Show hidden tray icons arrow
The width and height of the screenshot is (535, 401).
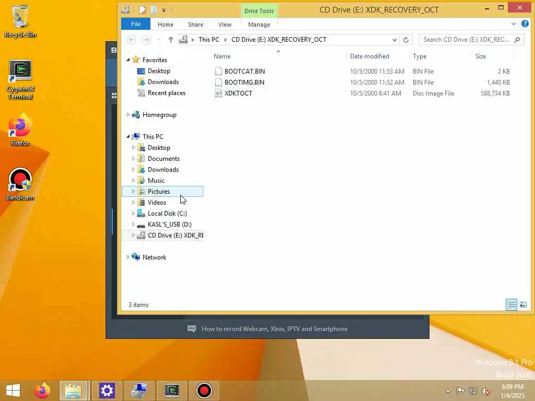(x=448, y=391)
